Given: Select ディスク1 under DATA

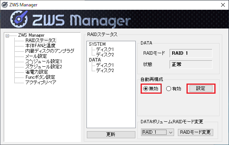Looking at the screenshot, I should click(105, 65).
